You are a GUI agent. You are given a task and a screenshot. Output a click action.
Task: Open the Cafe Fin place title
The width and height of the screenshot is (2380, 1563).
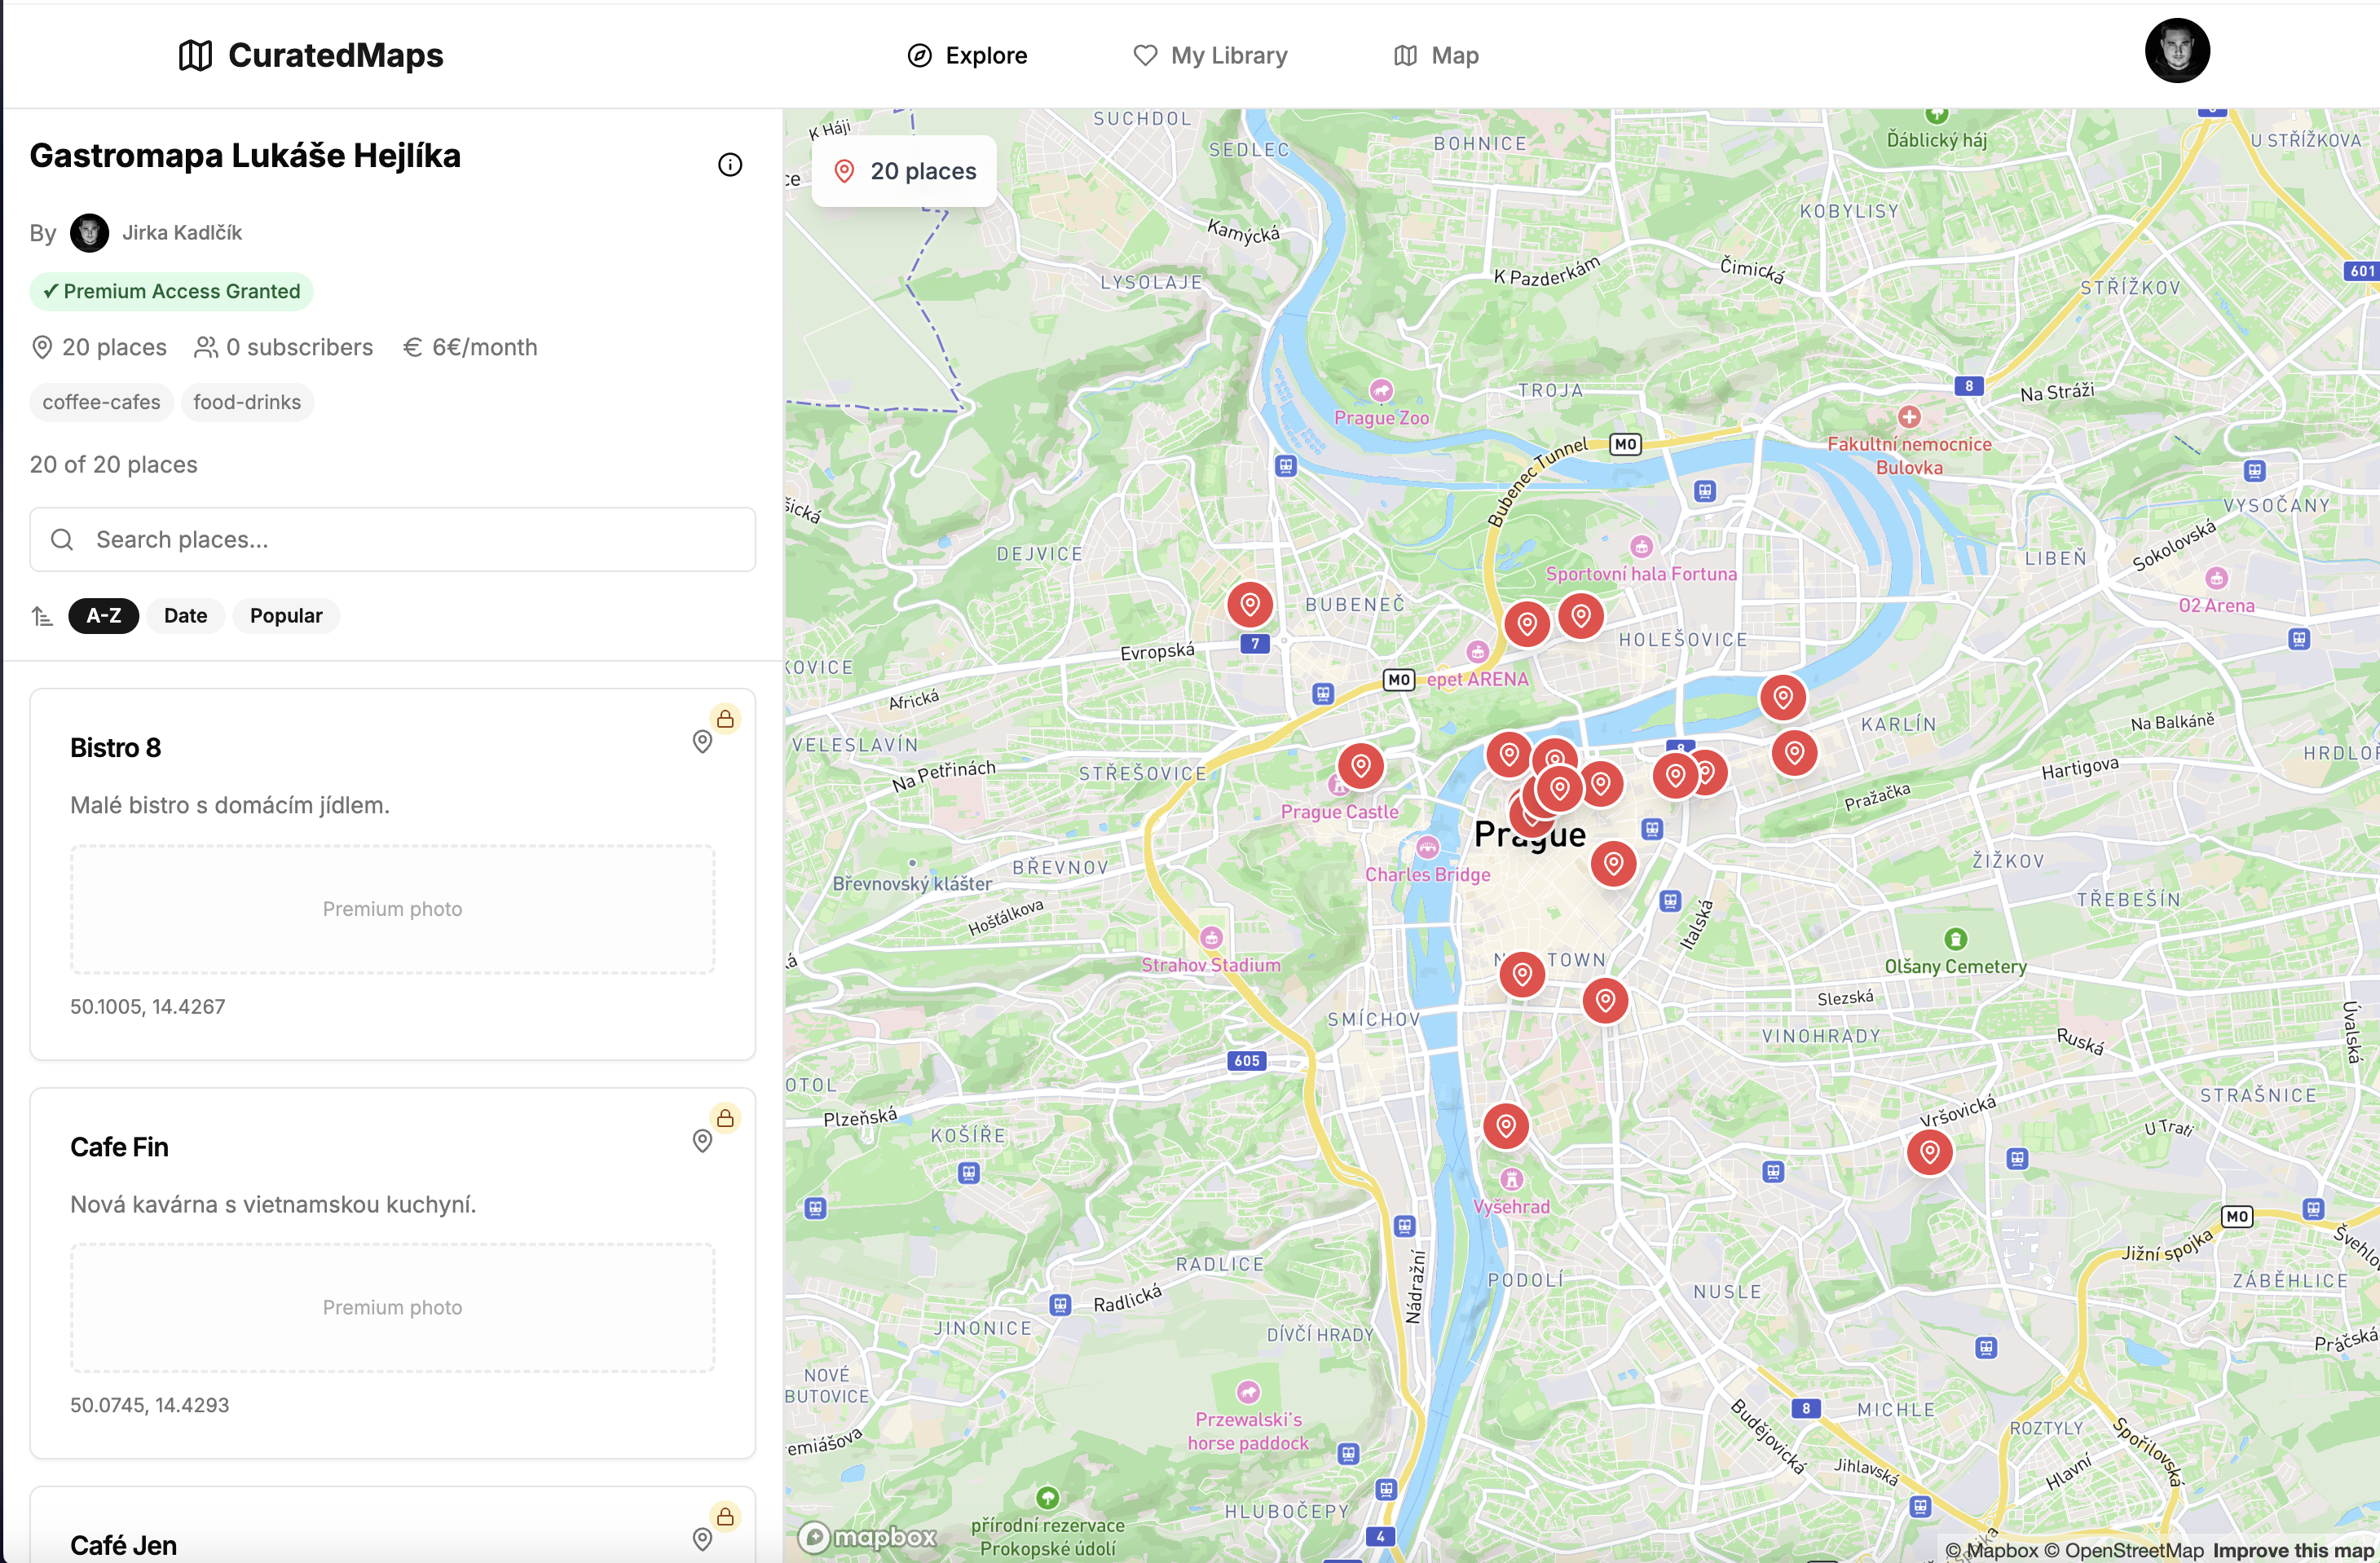tap(119, 1147)
